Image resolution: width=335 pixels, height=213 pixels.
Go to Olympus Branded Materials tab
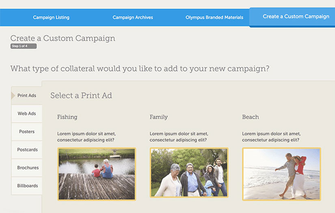214,17
